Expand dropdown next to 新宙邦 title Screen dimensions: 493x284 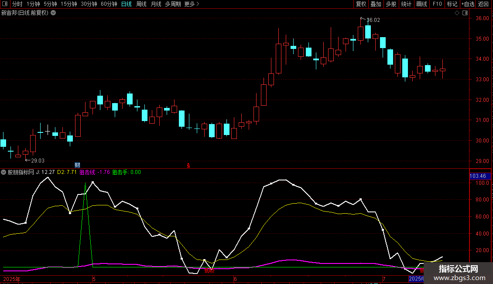54,13
